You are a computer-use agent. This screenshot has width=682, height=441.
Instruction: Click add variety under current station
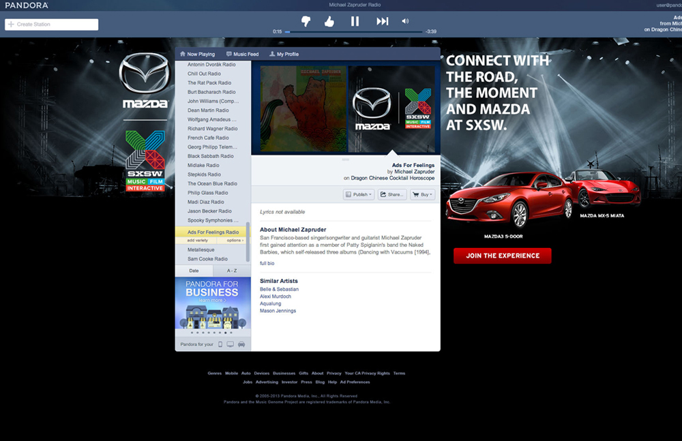click(198, 240)
